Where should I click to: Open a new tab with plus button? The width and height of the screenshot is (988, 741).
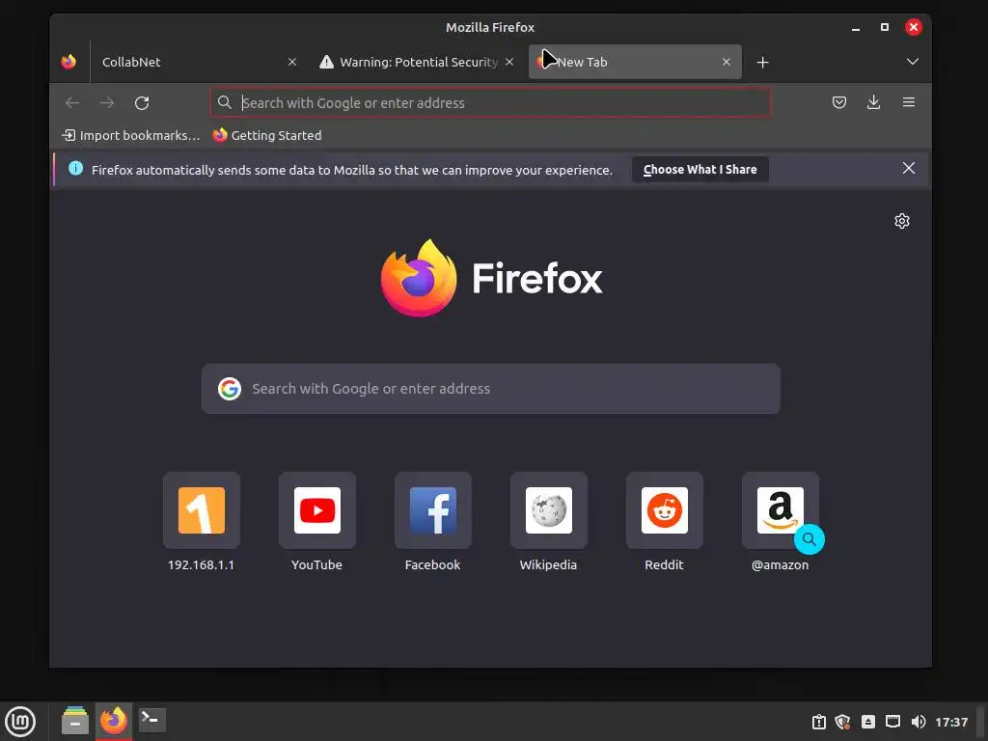[x=762, y=63]
